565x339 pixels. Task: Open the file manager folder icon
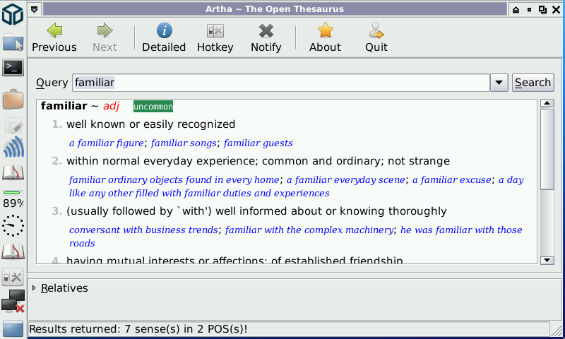pos(13,43)
